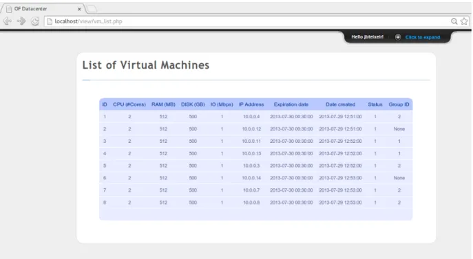Viewport: 473px width, 259px height.
Task: Click expiration date of 10.0.0.4 row
Action: pyautogui.click(x=291, y=117)
